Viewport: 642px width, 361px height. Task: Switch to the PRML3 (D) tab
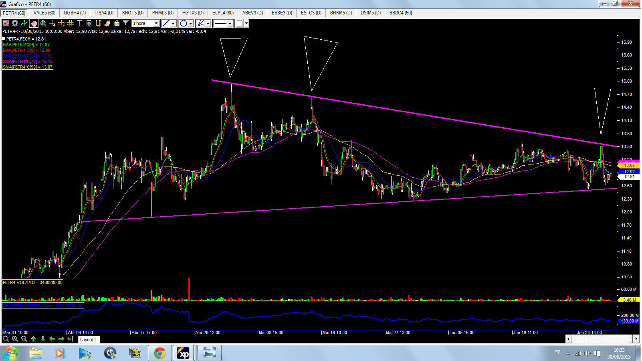pyautogui.click(x=163, y=13)
